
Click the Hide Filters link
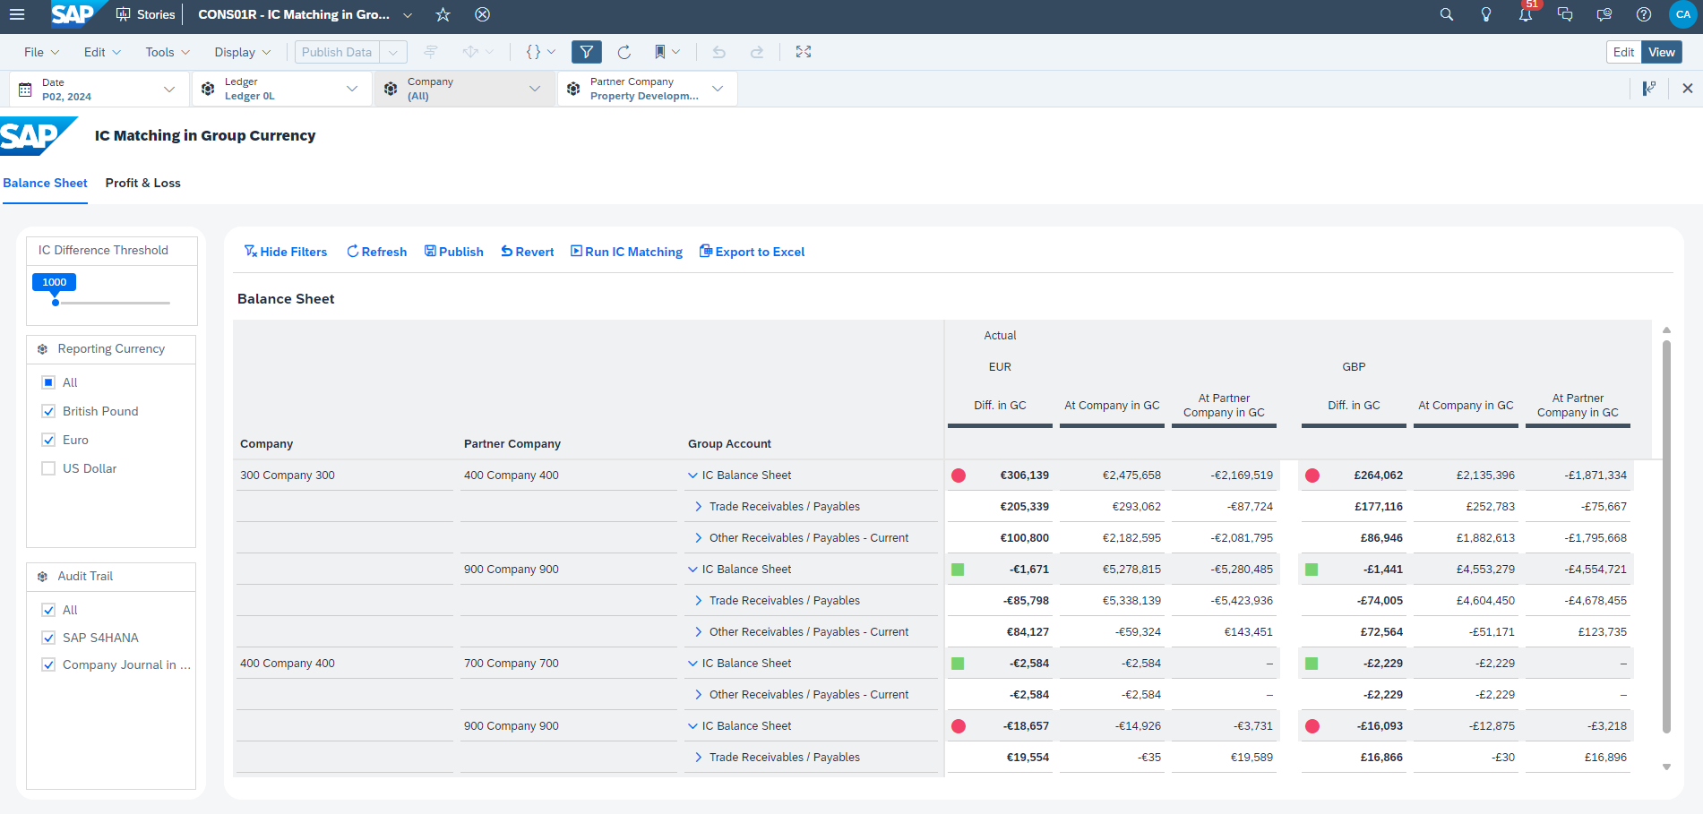pyautogui.click(x=286, y=252)
